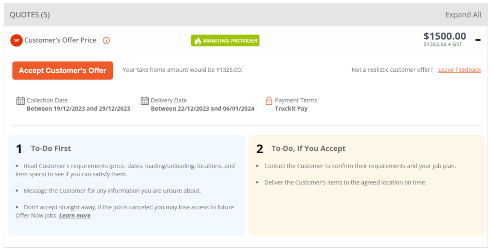The image size is (492, 251).
Task: Click the info icon beside Customer's Offer Price
Action: pyautogui.click(x=107, y=40)
